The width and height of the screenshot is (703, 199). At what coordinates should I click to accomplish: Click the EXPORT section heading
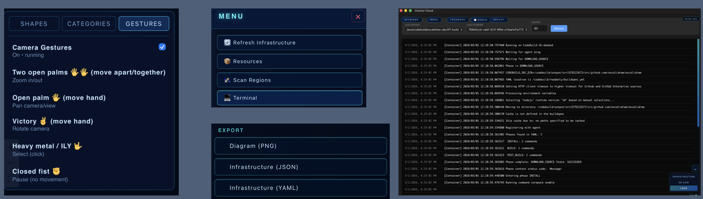point(231,130)
